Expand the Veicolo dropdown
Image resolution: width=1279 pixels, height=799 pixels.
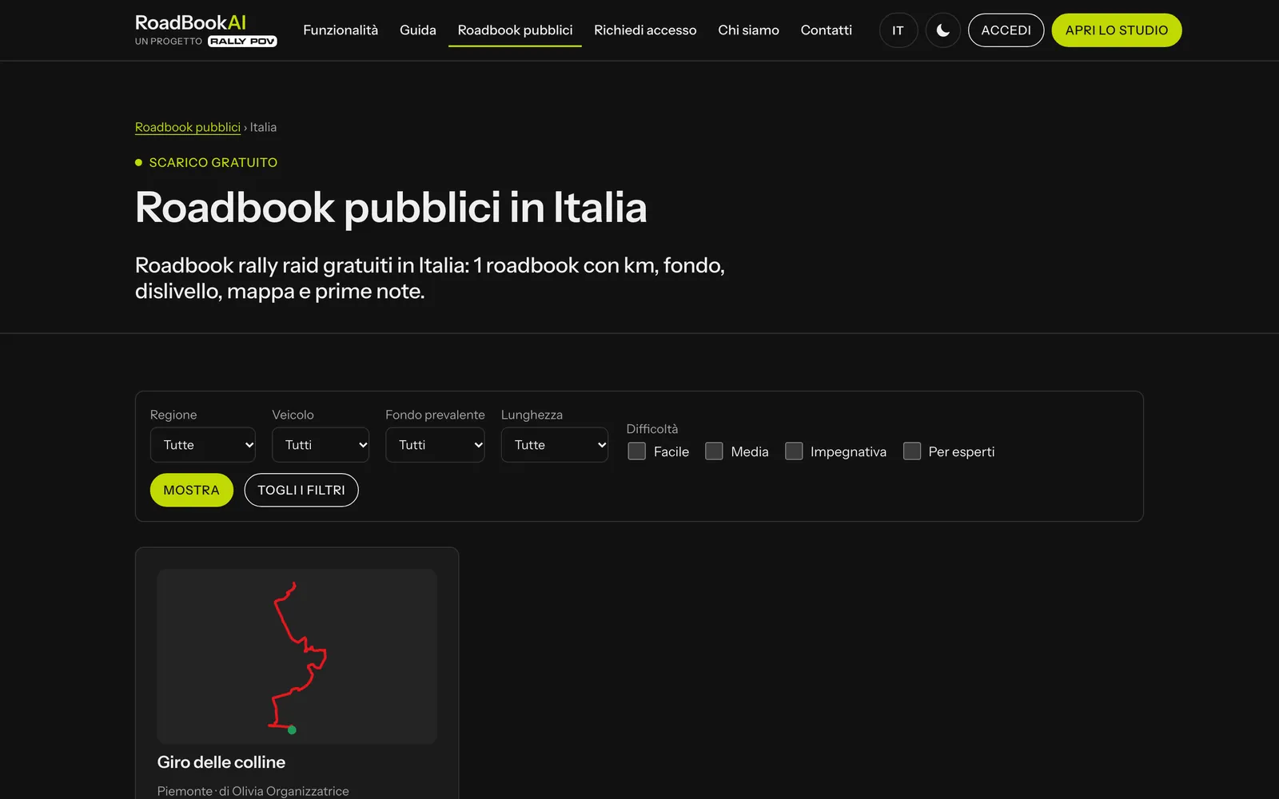(321, 445)
